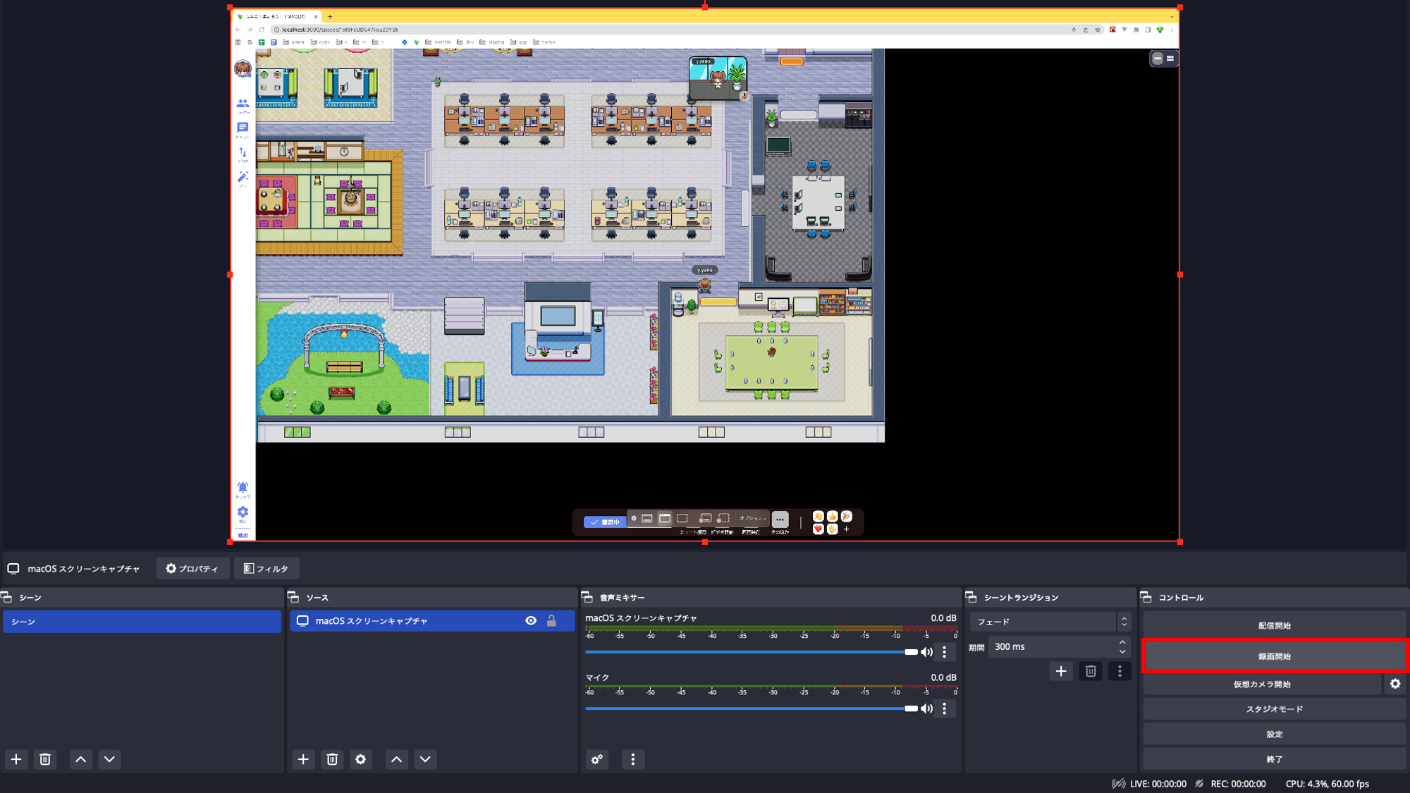This screenshot has width=1410, height=793.
Task: Select the browser tab in the preview
Action: coord(277,16)
